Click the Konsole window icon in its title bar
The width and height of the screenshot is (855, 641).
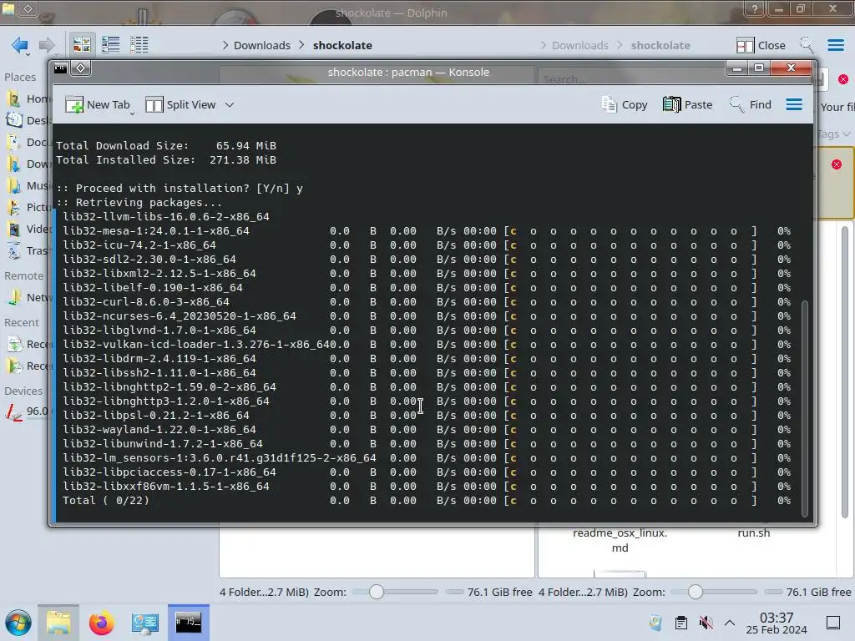click(60, 68)
